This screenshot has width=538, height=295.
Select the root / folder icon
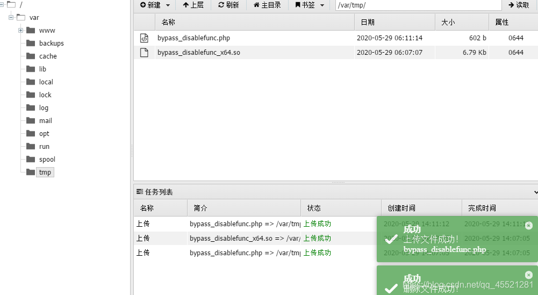tap(11, 4)
